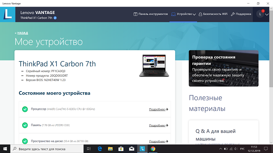Open Microsoft Store from the taskbar
Image resolution: width=273 pixels, height=153 pixels.
click(121, 149)
